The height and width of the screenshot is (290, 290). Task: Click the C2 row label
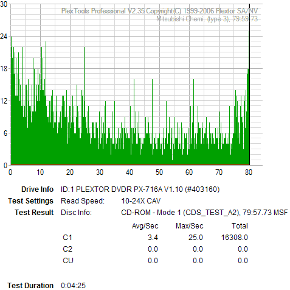pos(67,249)
